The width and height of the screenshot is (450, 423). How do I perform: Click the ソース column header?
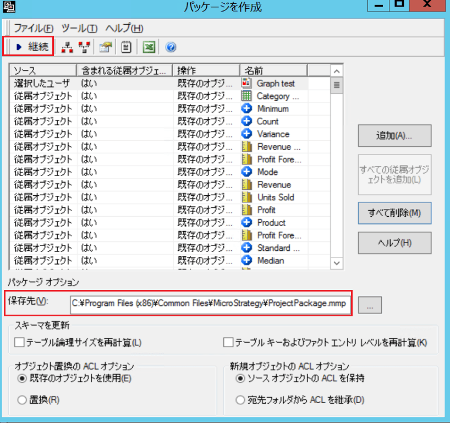43,70
